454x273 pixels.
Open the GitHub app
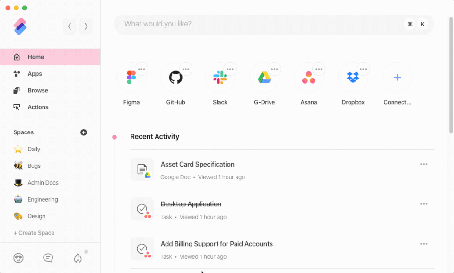coord(176,78)
